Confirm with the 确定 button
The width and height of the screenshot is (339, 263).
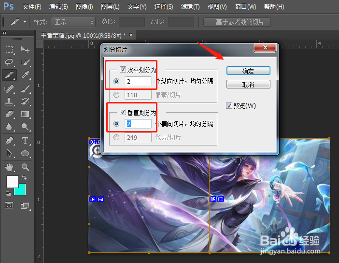248,71
